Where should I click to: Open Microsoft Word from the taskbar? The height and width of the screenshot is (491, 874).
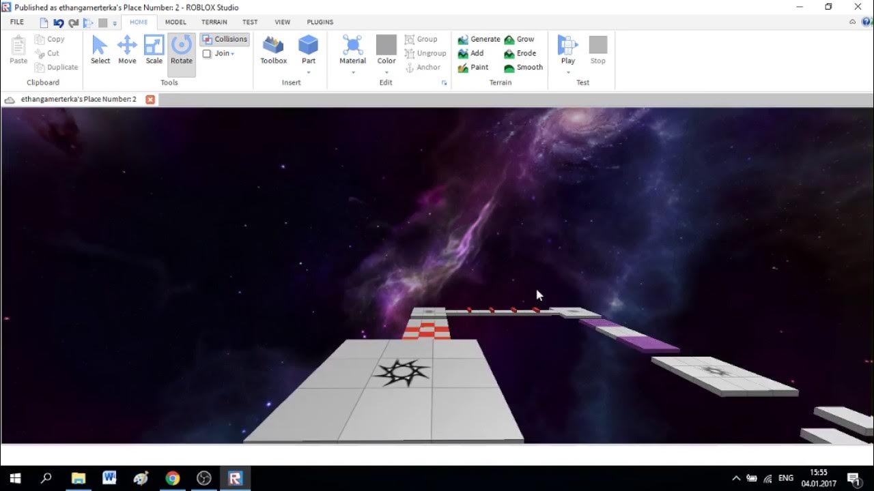(x=109, y=478)
